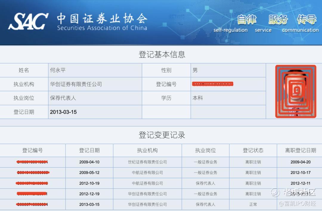Screen dimensions: 322x211
Task: Click 一般证券业务 in 2009-05-12 row
Action: tap(205, 173)
